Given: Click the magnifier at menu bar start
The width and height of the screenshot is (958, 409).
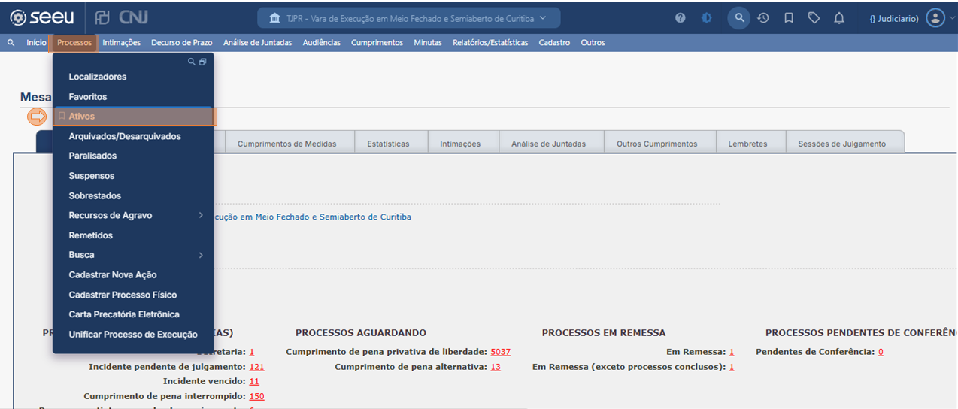Looking at the screenshot, I should (11, 43).
